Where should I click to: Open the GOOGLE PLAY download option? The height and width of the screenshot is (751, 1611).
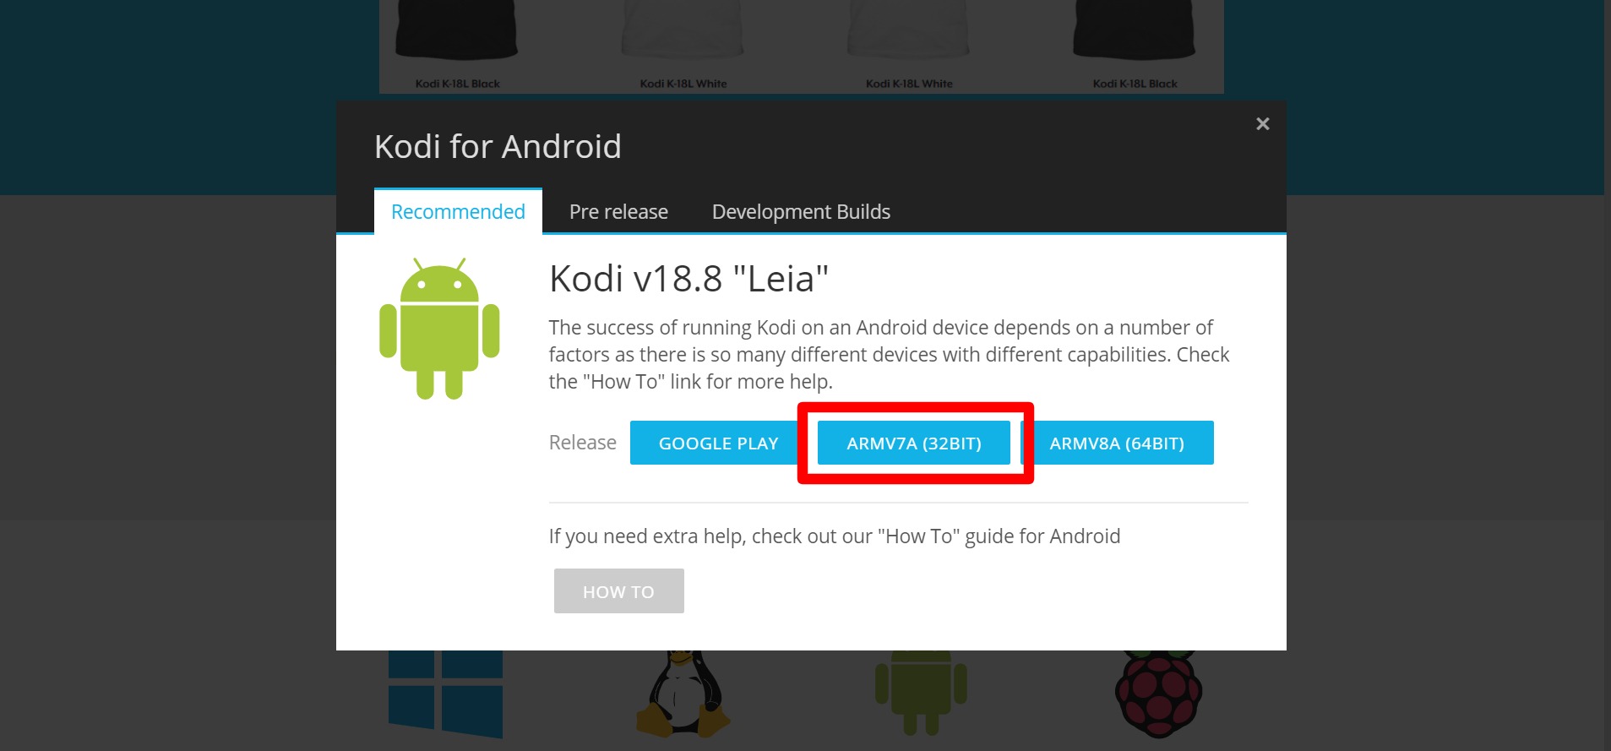tap(719, 443)
